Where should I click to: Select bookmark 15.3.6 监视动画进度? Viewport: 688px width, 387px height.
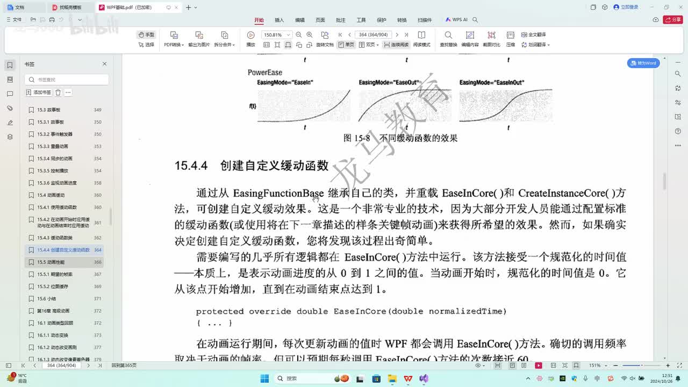pyautogui.click(x=64, y=183)
